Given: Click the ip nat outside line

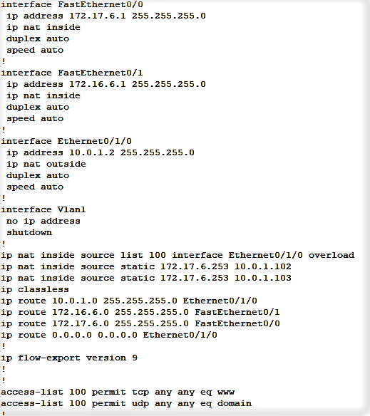Looking at the screenshot, I should coord(46,165).
